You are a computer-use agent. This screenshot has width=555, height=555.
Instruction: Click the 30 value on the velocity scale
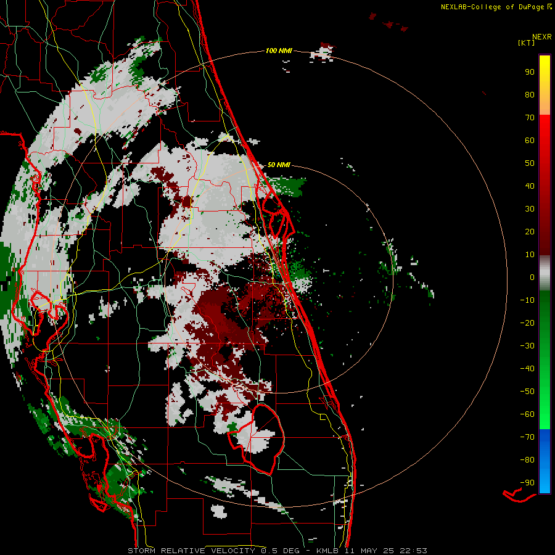click(530, 209)
